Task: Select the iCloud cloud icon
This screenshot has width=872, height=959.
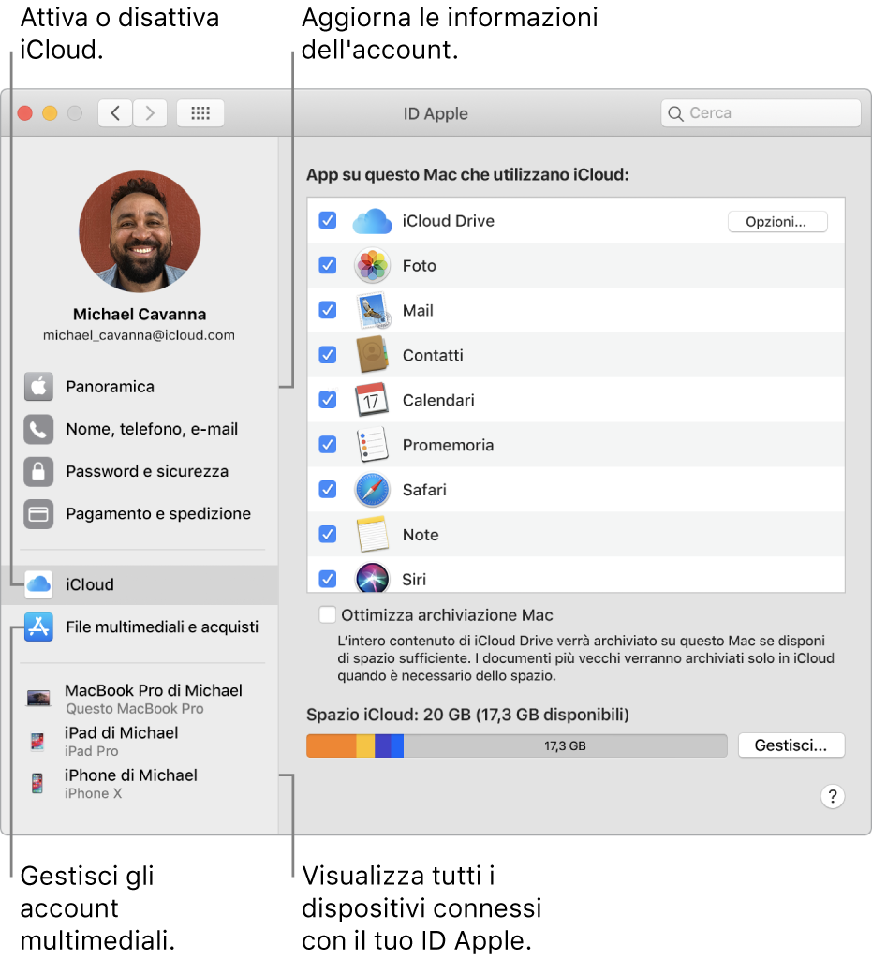Action: tap(38, 583)
